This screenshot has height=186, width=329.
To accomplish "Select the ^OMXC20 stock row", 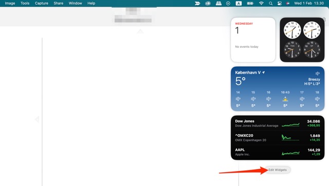I will tap(278, 138).
